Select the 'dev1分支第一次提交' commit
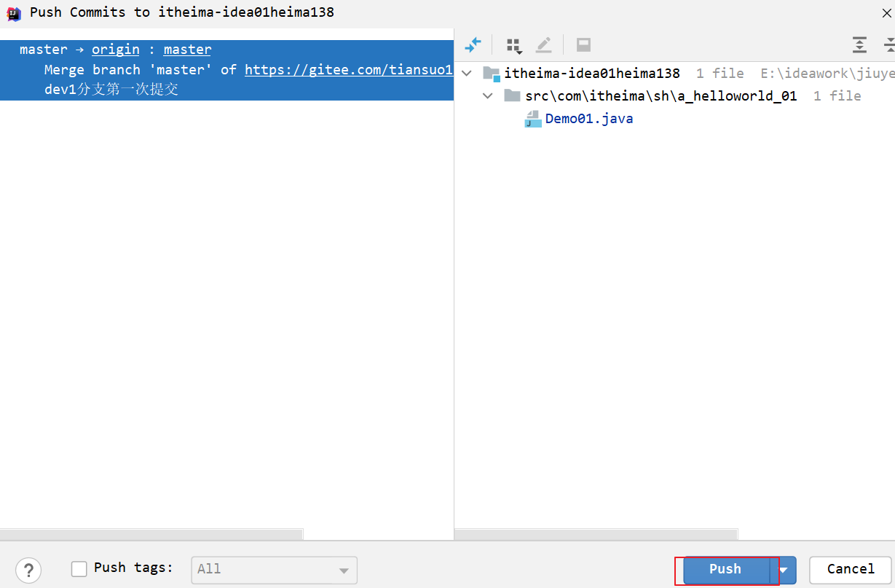The width and height of the screenshot is (895, 588). (x=111, y=90)
